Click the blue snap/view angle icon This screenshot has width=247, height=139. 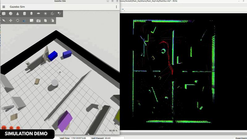click(x=24, y=21)
